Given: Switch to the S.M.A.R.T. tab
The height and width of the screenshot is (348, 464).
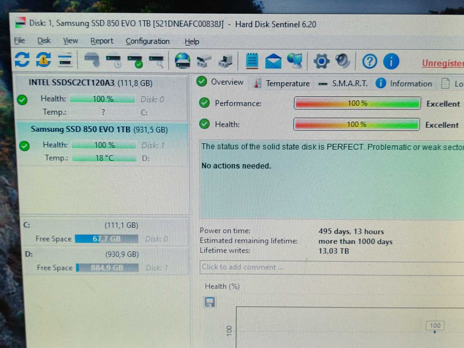Looking at the screenshot, I should click(x=343, y=84).
